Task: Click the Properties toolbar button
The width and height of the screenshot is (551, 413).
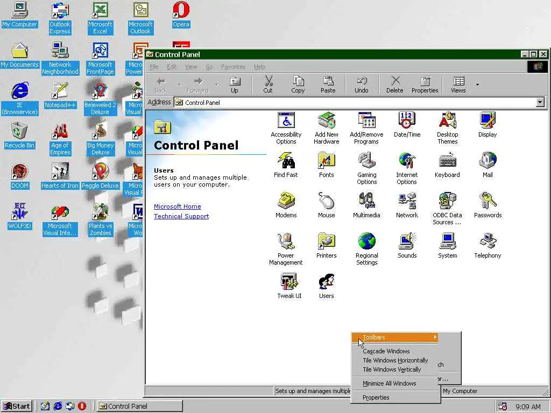Action: click(x=425, y=85)
